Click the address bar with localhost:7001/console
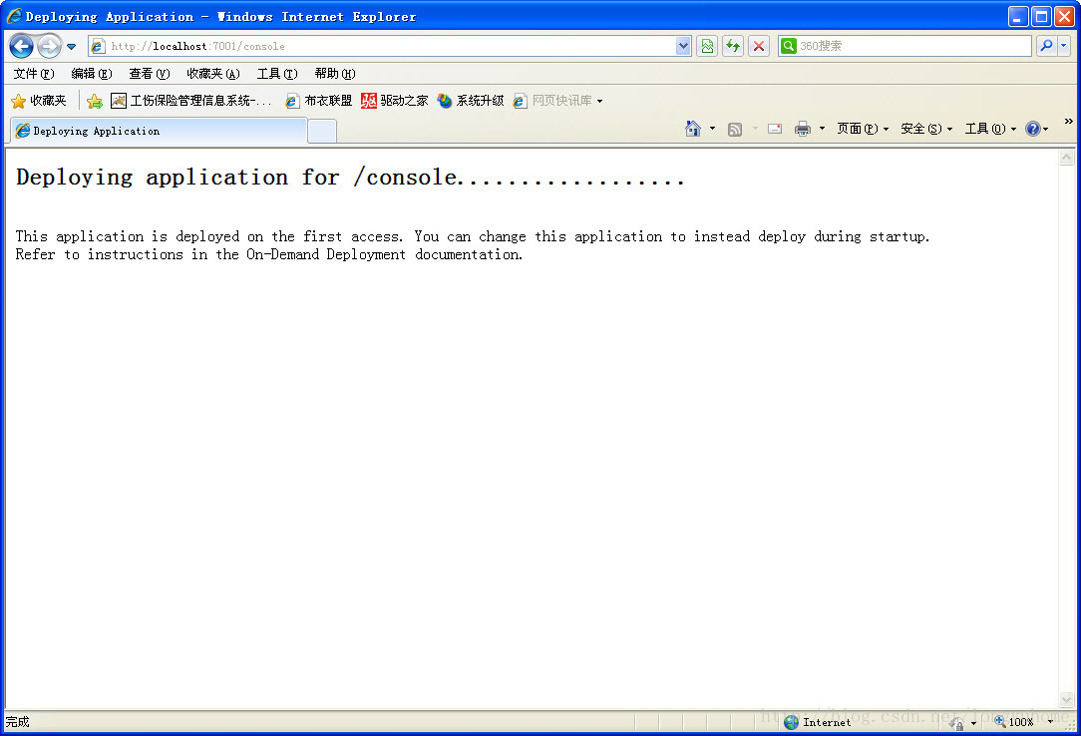The width and height of the screenshot is (1081, 736). click(x=382, y=46)
